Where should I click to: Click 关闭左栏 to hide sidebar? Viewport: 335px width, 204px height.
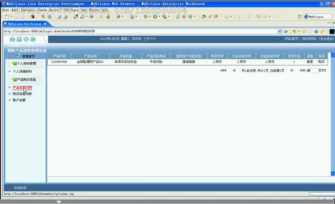(20, 188)
